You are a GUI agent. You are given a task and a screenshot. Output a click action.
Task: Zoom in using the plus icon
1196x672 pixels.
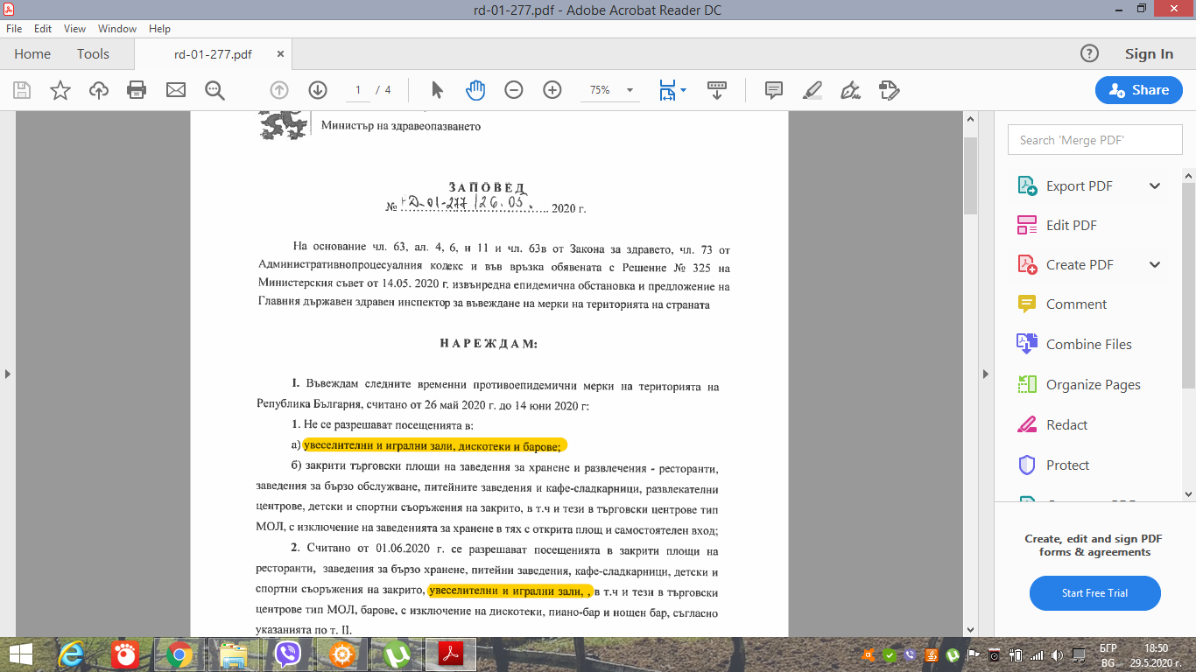[x=552, y=90]
